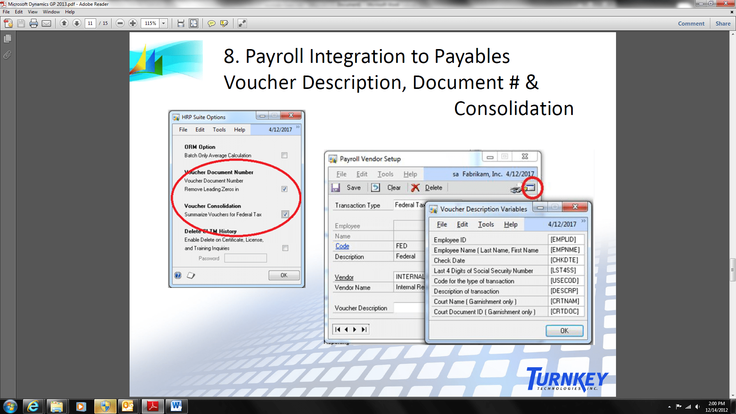Viewport: 736px width, 414px height.
Task: Show the Attachments panel
Action: pyautogui.click(x=7, y=55)
